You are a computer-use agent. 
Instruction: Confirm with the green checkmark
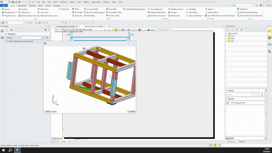point(7,30)
